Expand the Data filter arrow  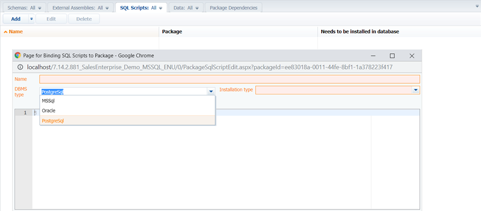coord(197,8)
